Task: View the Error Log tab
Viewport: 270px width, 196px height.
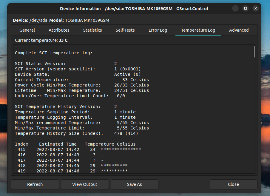Action: (158, 30)
